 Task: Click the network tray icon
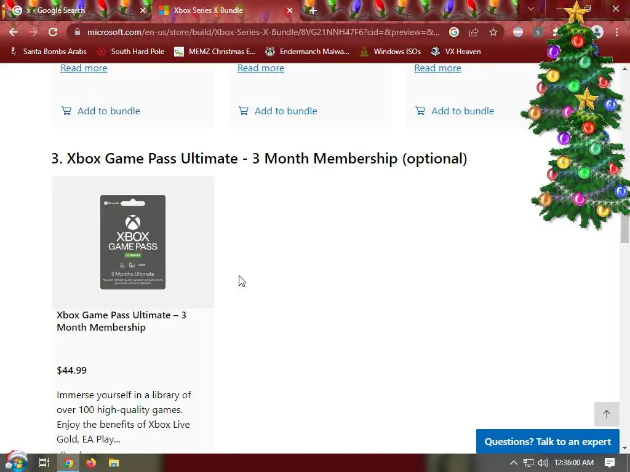click(528, 463)
